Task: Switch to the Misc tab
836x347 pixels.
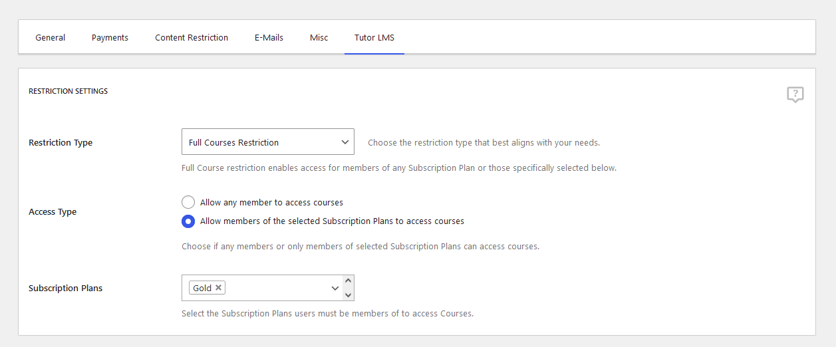Action: click(x=319, y=37)
